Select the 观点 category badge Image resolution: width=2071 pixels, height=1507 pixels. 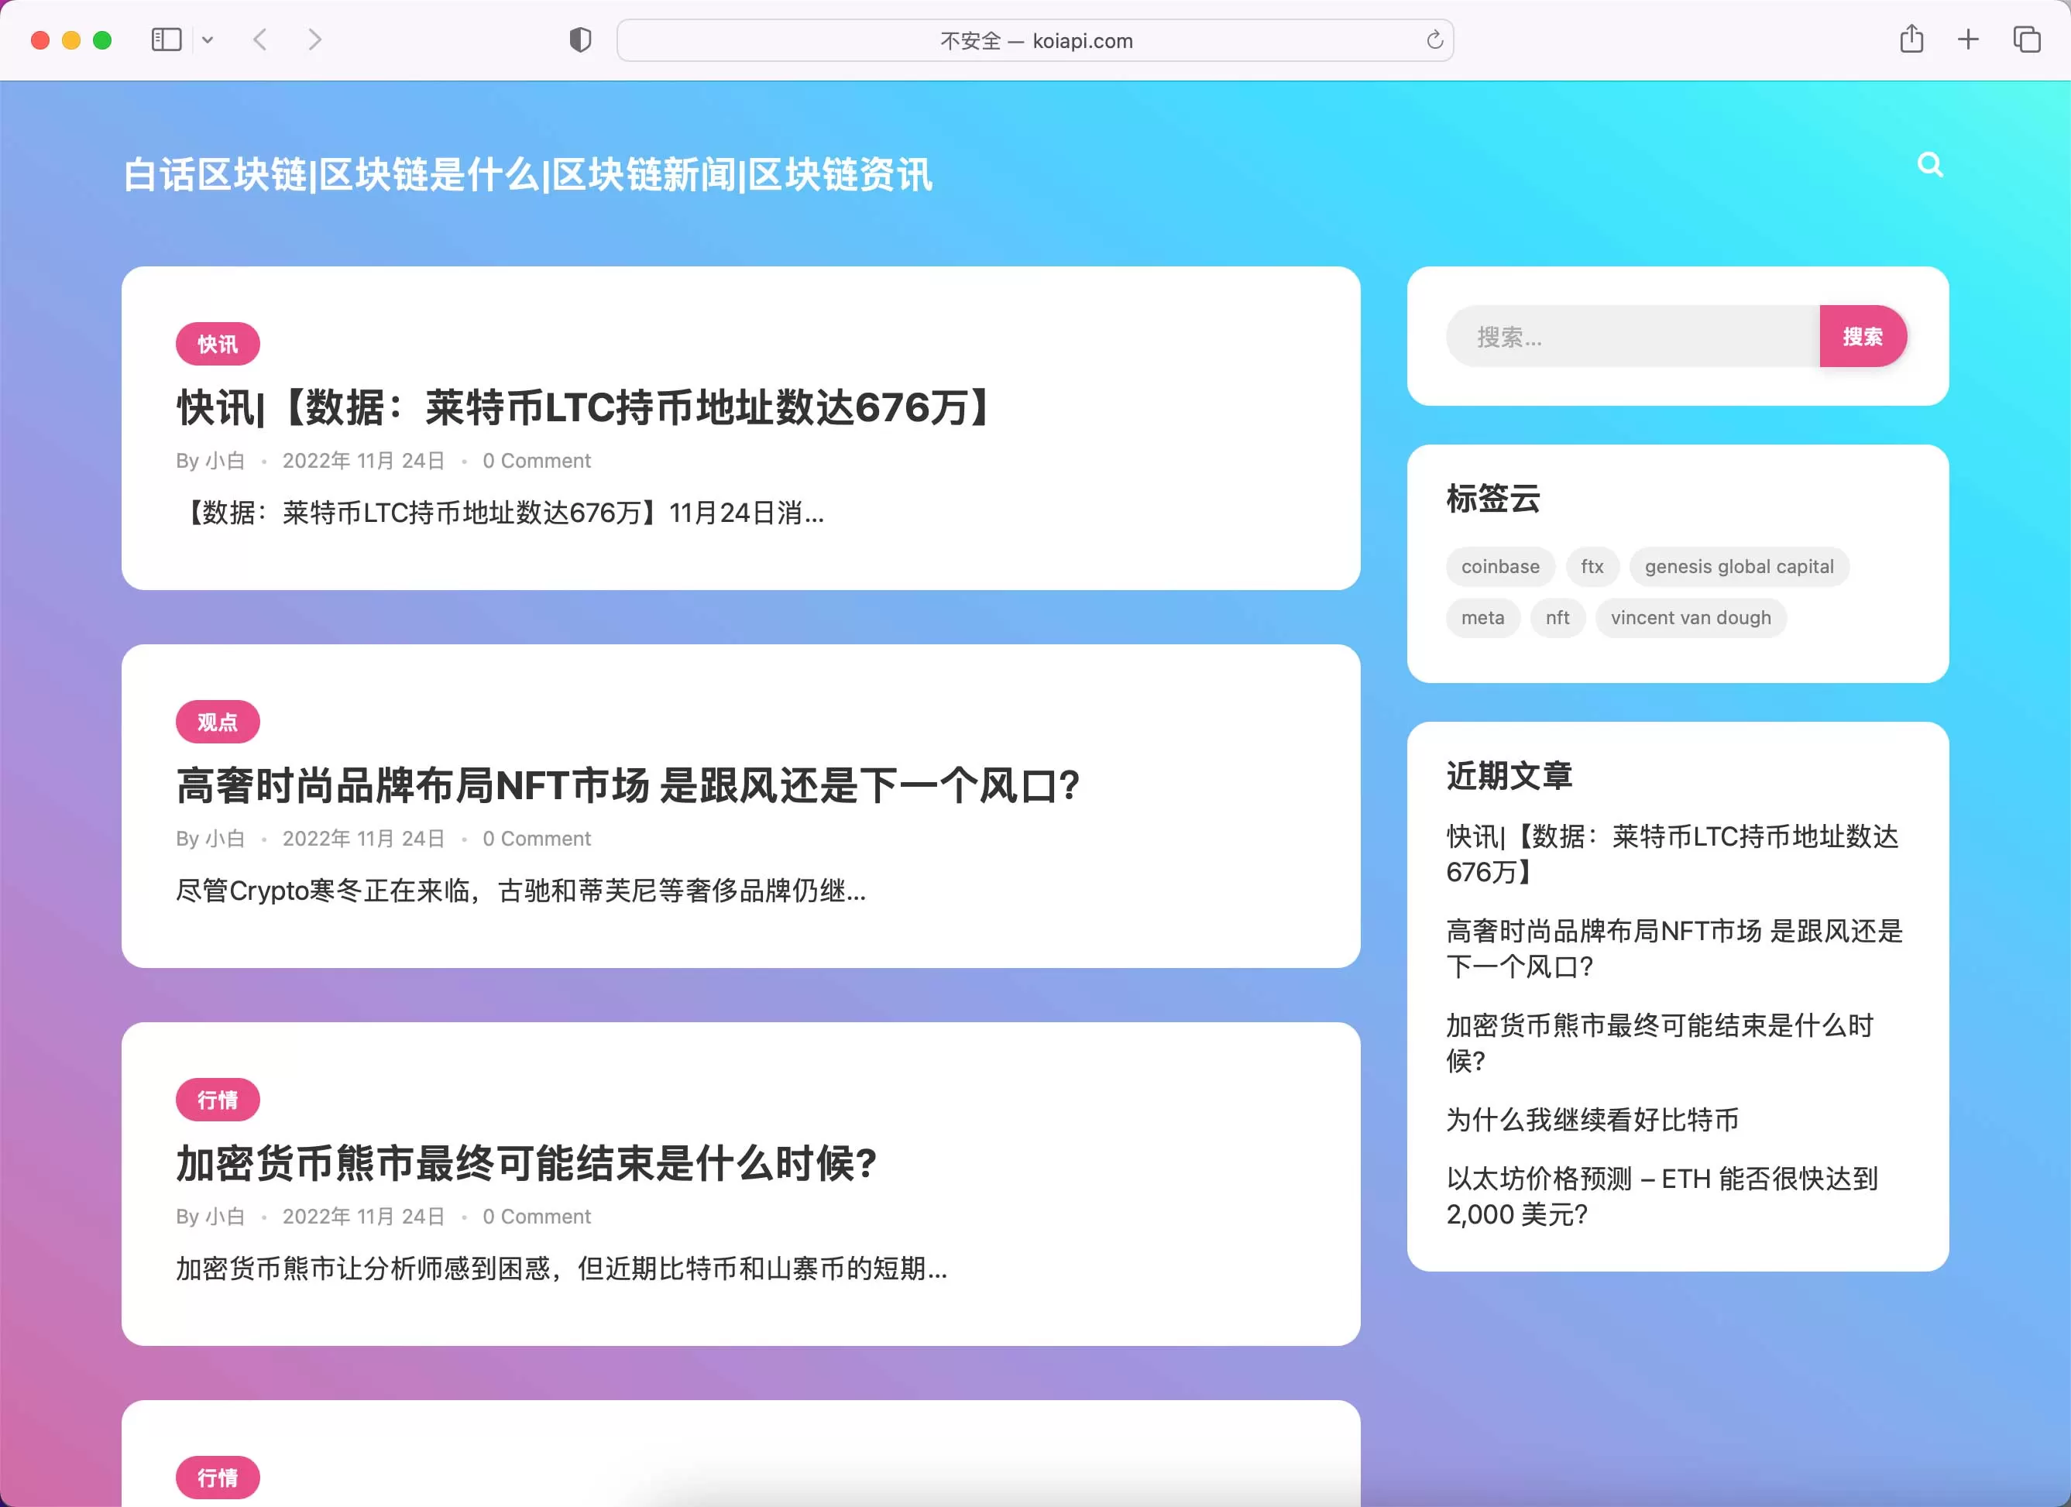(218, 722)
